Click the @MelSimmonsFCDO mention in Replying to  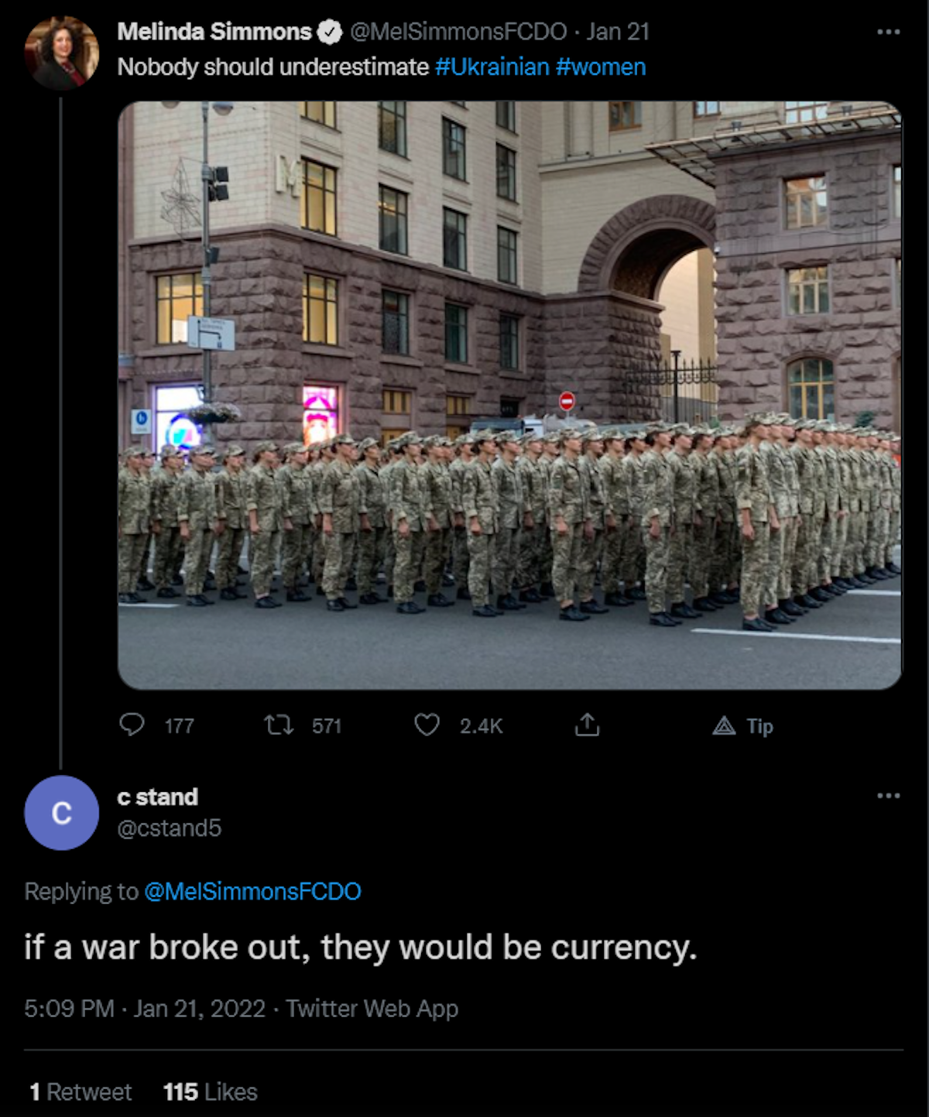point(252,891)
